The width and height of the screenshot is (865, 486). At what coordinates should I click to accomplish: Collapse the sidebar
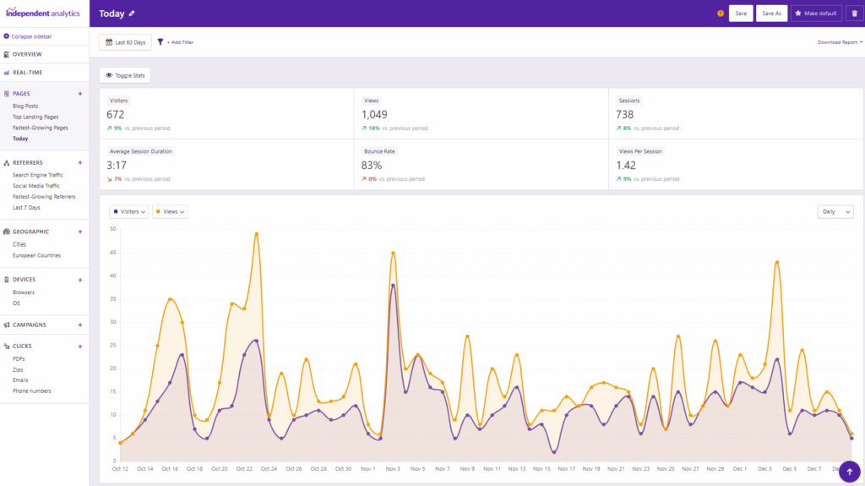(x=27, y=36)
